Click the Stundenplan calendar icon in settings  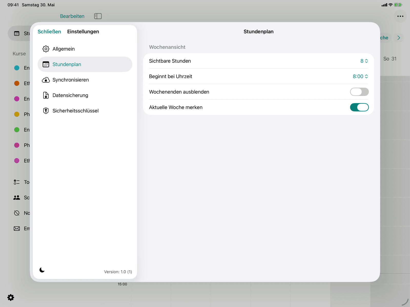[x=46, y=64]
